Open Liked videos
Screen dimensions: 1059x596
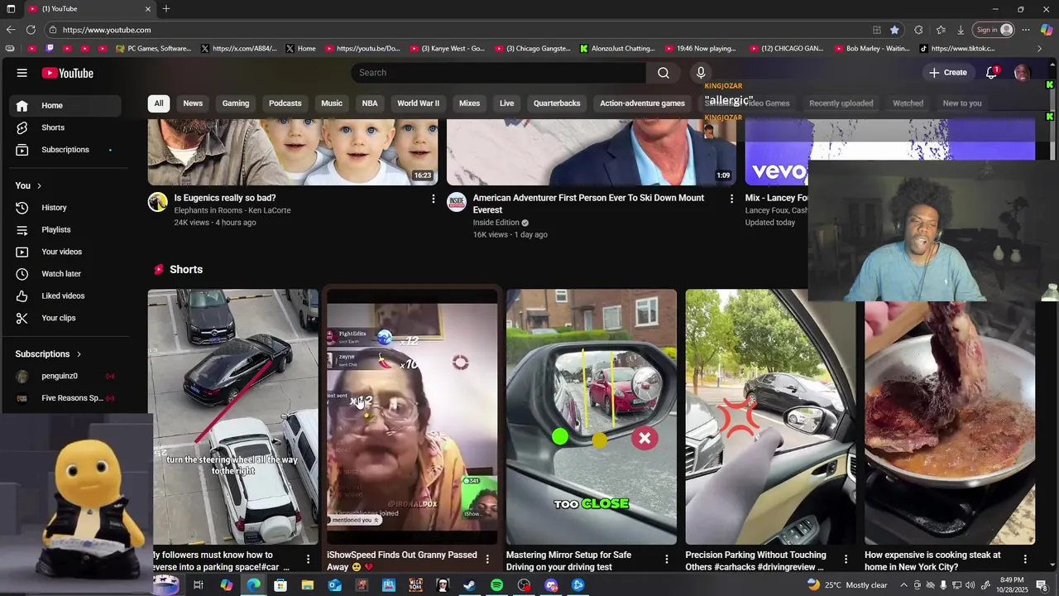point(65,296)
